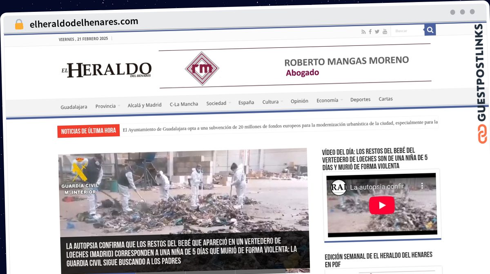This screenshot has width=490, height=274.
Task: Open the video's three-dot options menu
Action: point(422,186)
